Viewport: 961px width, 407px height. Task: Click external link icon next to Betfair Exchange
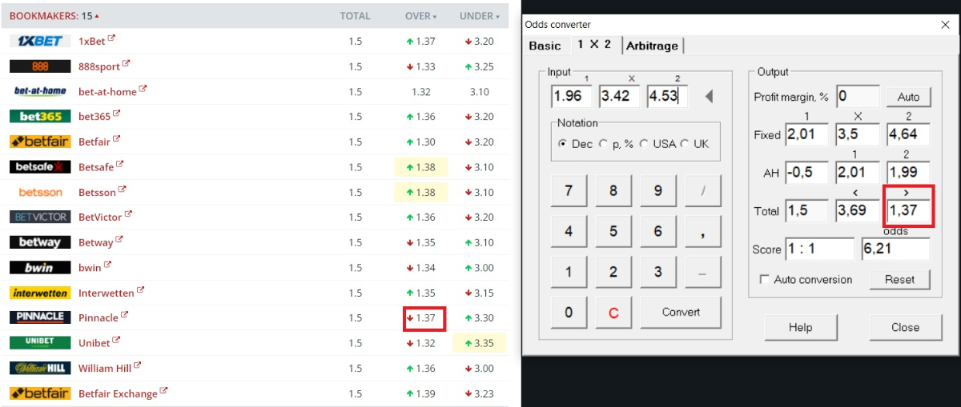(163, 391)
